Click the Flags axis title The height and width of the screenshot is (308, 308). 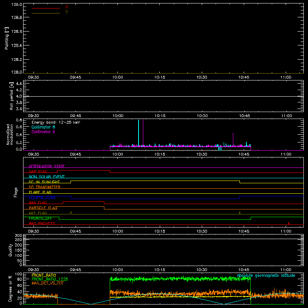pos(15,192)
